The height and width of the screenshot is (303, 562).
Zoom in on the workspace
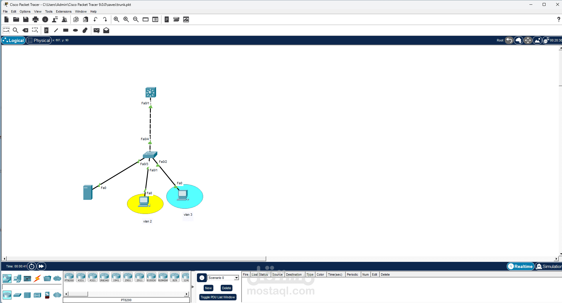117,19
